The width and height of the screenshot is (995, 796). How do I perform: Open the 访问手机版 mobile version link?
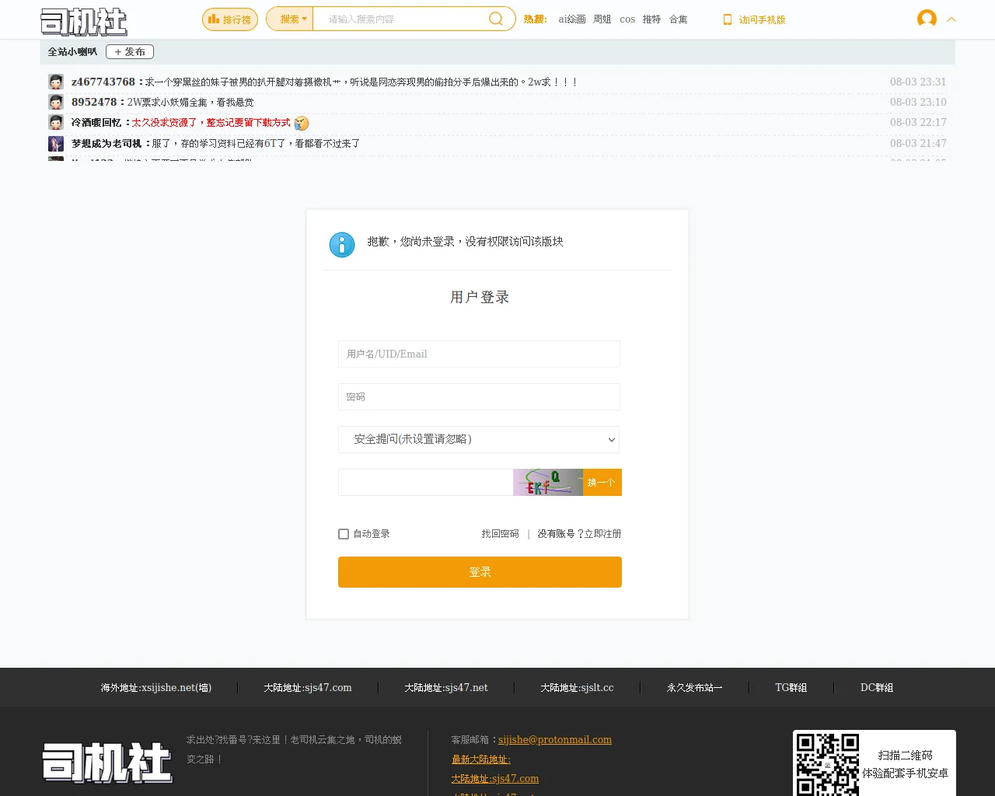coord(762,19)
